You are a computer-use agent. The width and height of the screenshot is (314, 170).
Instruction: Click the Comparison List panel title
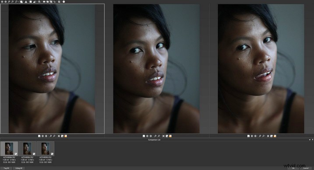pos(154,140)
